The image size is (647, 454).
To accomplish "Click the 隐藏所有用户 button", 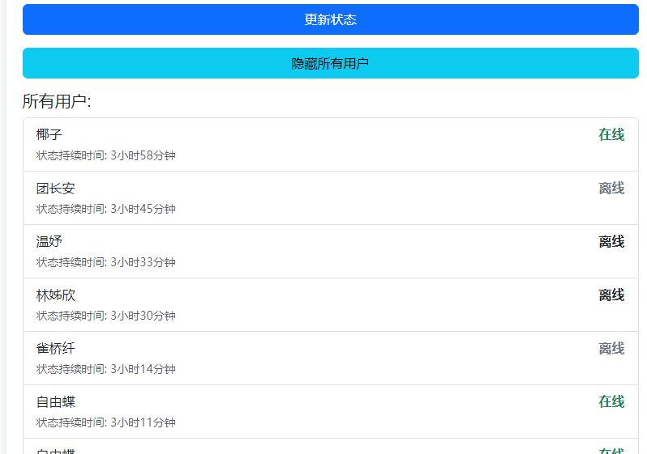I will point(331,63).
